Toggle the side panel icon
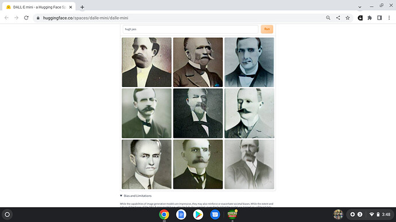Viewport: 396px width, 222px height. [379, 18]
